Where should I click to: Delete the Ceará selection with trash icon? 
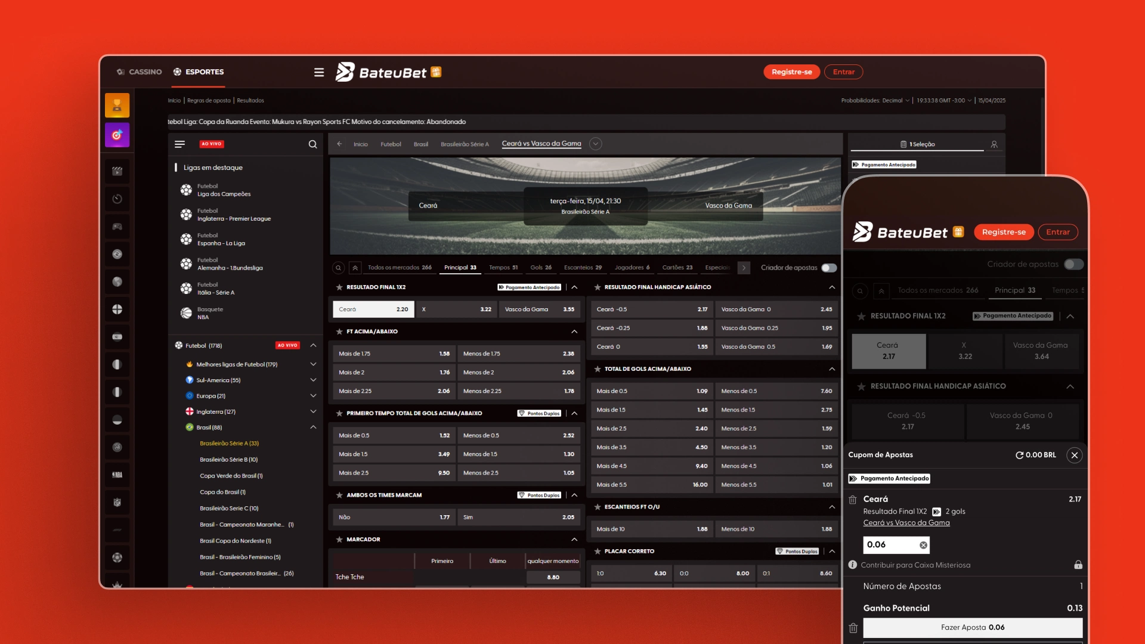click(x=853, y=500)
